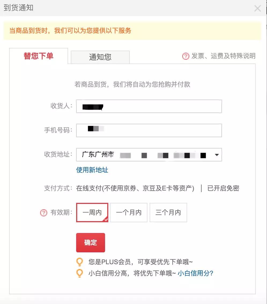Click the 使用新地址 link
The image size is (267, 304).
(x=92, y=170)
